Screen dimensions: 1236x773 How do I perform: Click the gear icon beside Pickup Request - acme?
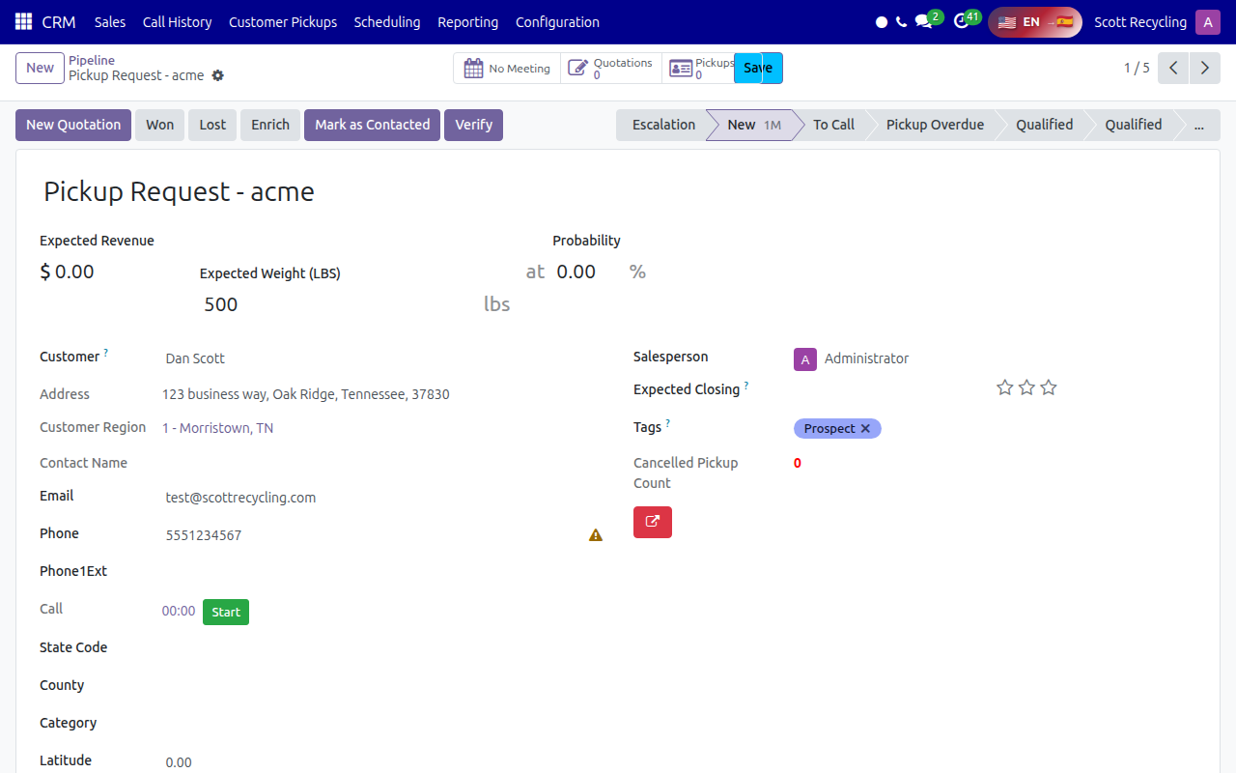[217, 75]
